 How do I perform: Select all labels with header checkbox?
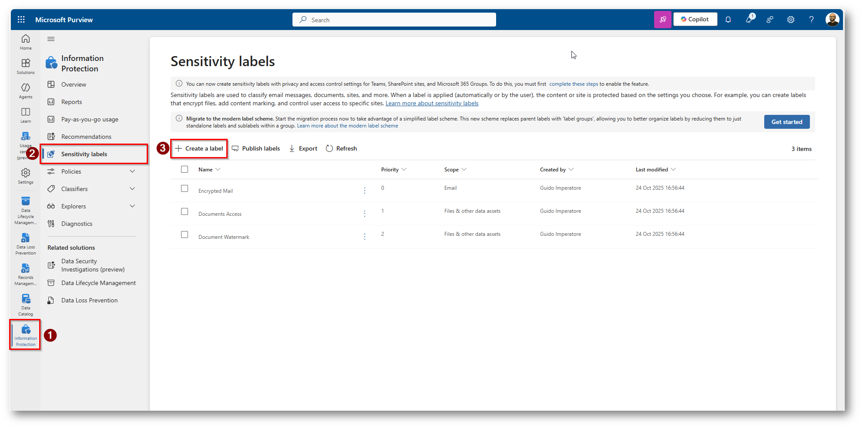click(185, 169)
